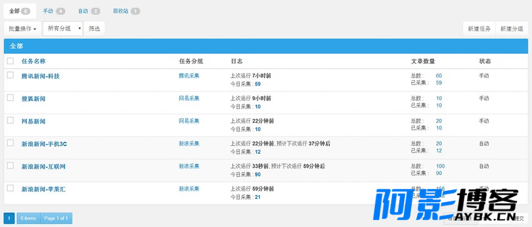Tick the checkbox for 搜狐新闻

11,98
